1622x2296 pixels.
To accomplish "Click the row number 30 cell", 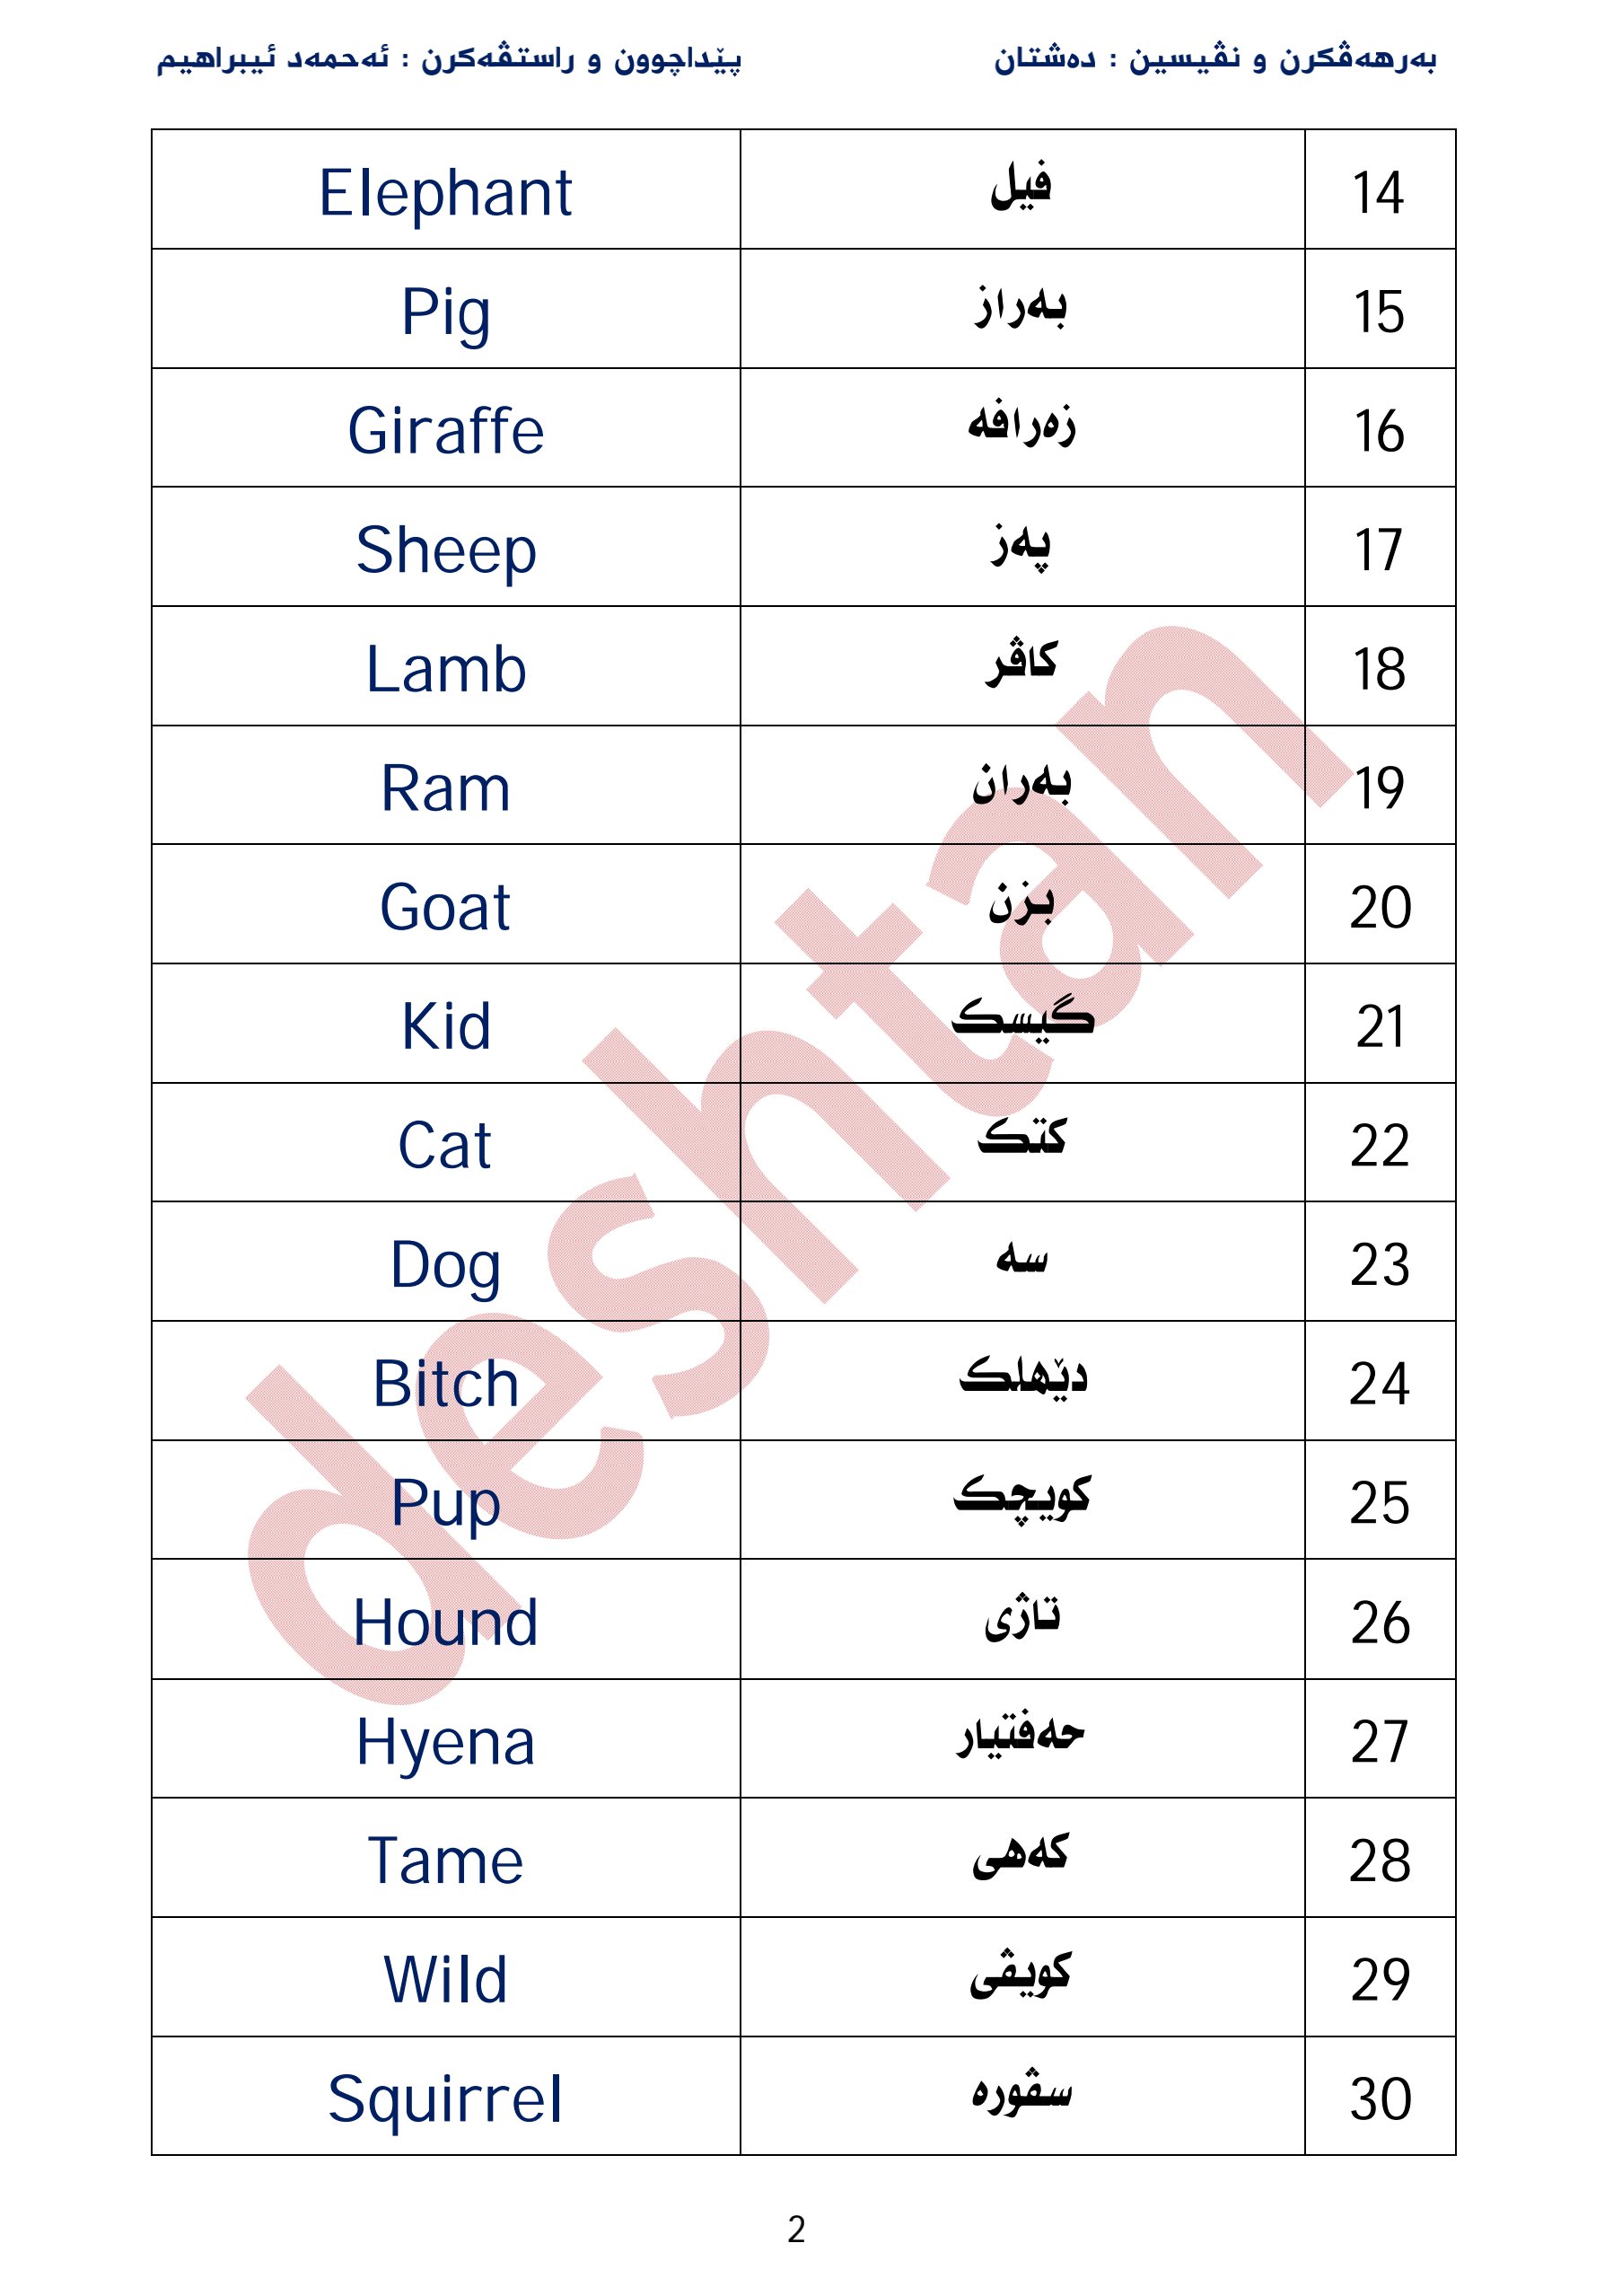I will (1379, 2098).
